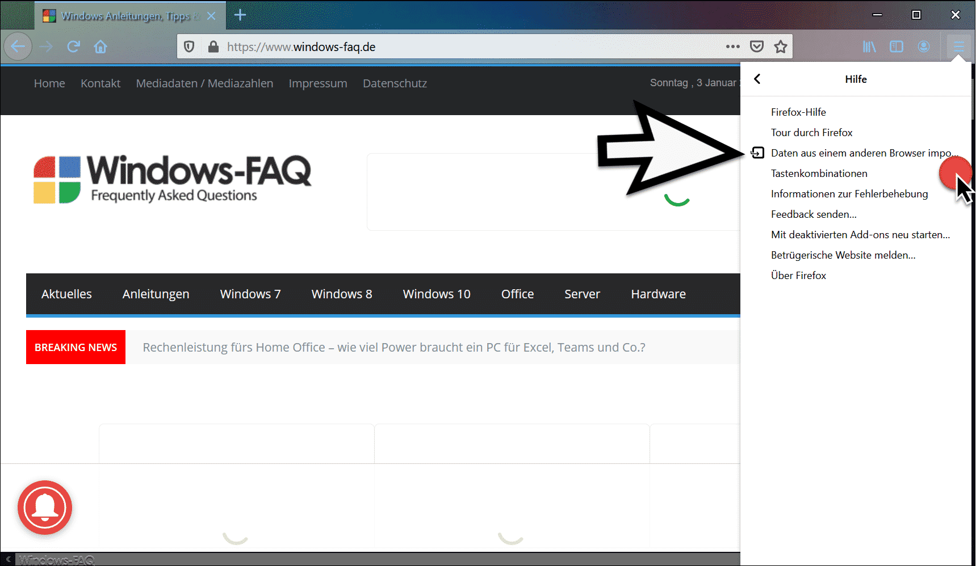Maximize the Firefox window

pos(916,15)
